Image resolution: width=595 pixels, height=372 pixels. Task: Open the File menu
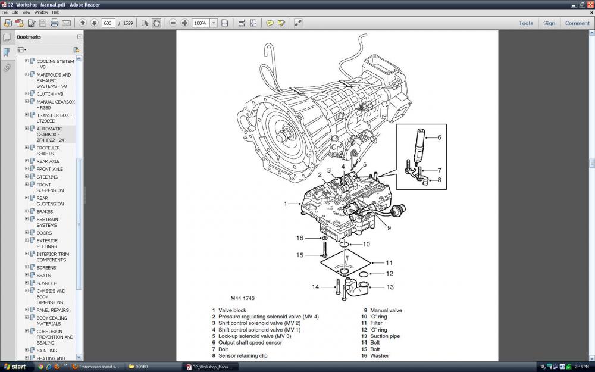point(5,11)
